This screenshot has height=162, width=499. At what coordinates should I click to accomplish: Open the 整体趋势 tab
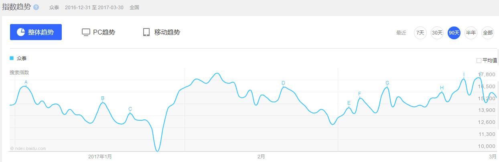[36, 32]
